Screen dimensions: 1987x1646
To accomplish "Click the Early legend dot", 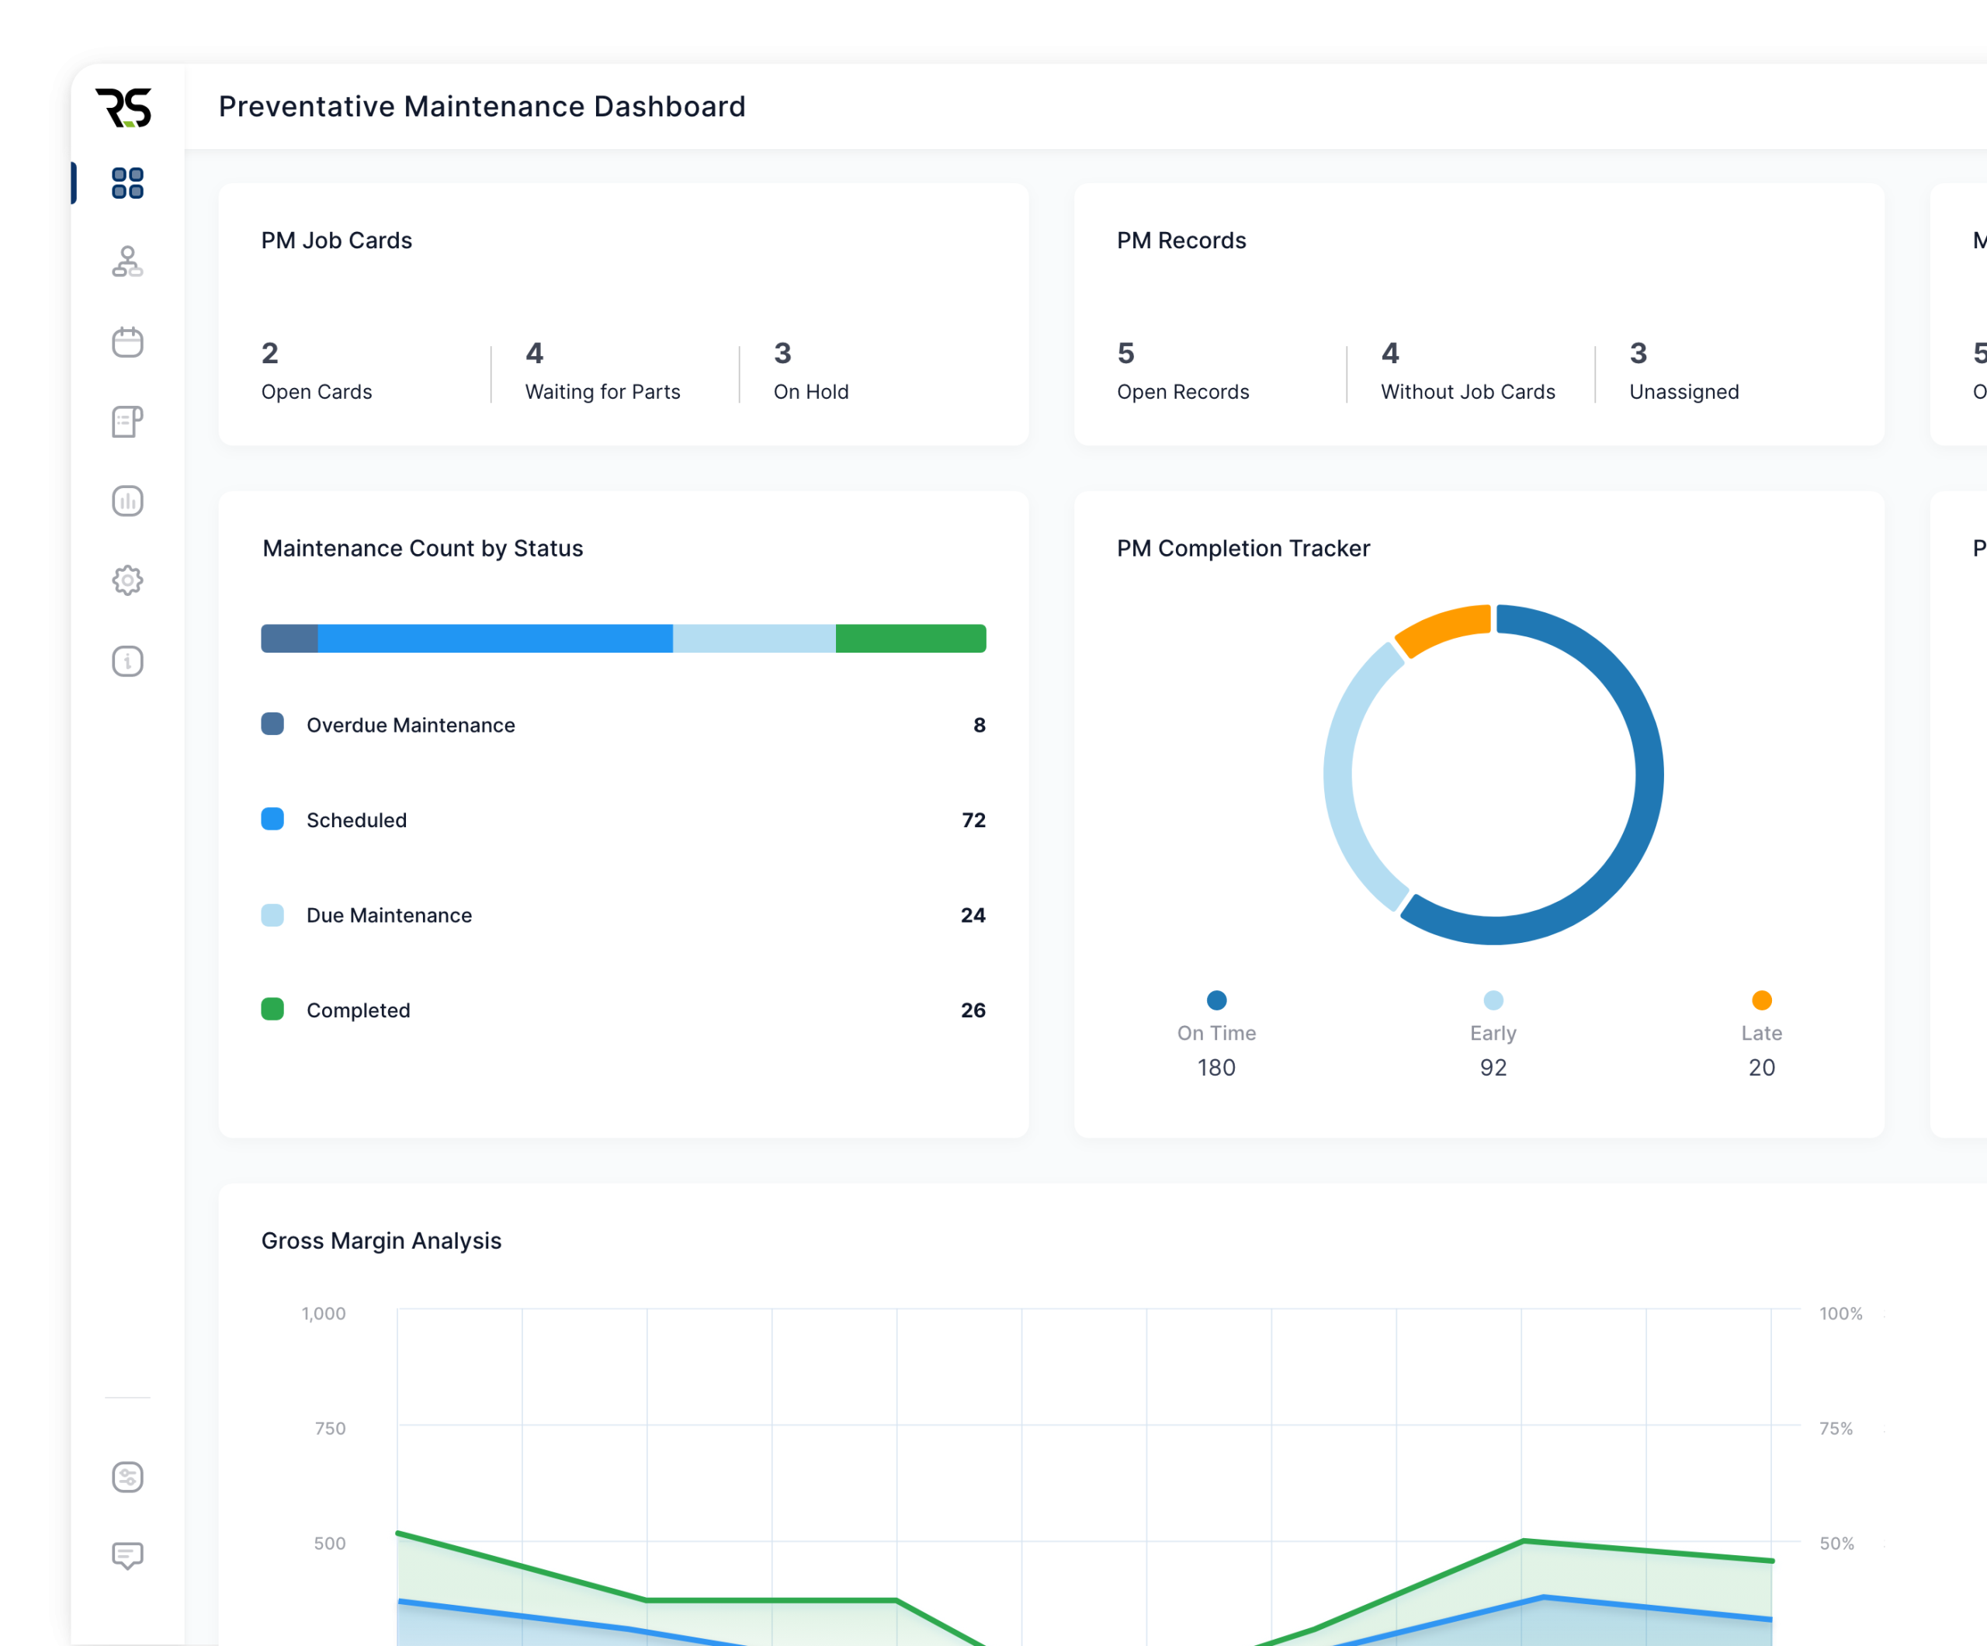I will click(x=1493, y=1000).
